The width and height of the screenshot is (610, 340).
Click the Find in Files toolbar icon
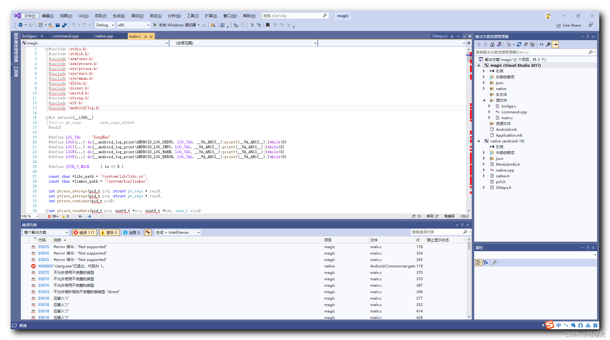[213, 25]
